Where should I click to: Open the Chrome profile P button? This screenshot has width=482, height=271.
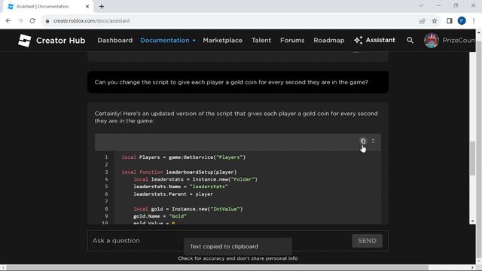tap(462, 21)
